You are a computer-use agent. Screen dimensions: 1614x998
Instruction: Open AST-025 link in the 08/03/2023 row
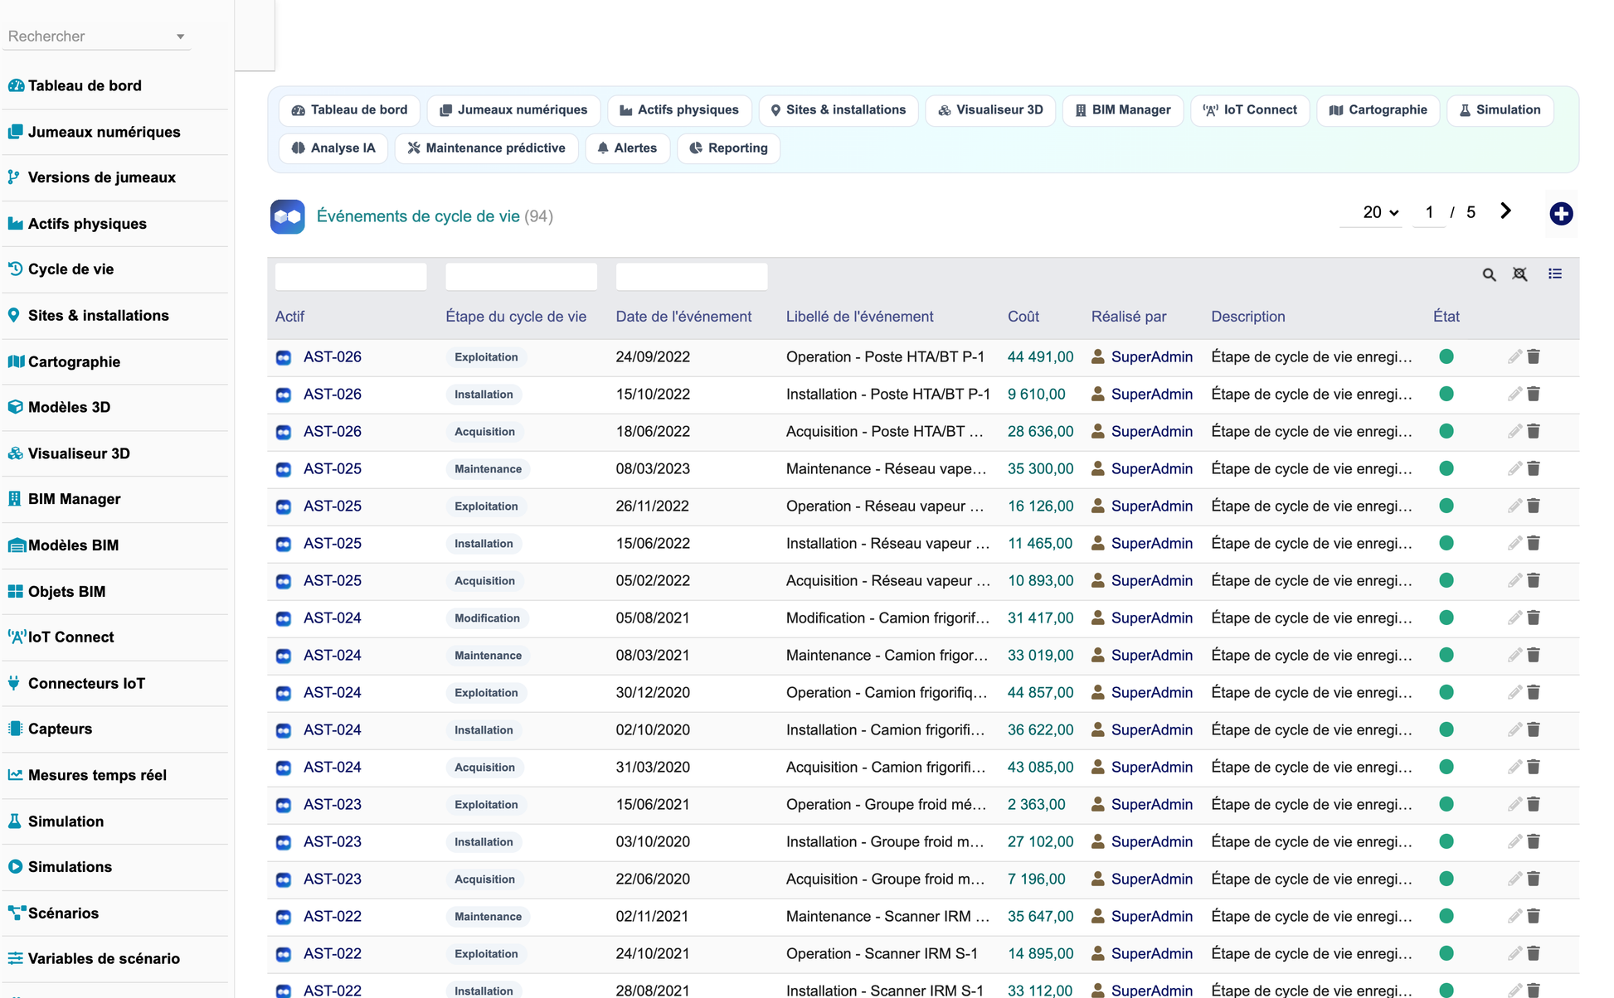pos(333,469)
